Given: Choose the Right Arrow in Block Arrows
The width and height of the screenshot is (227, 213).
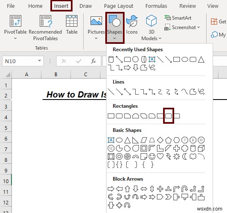Looking at the screenshot, I should (x=111, y=189).
